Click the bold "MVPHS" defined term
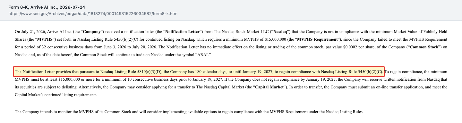 [x=45, y=39]
